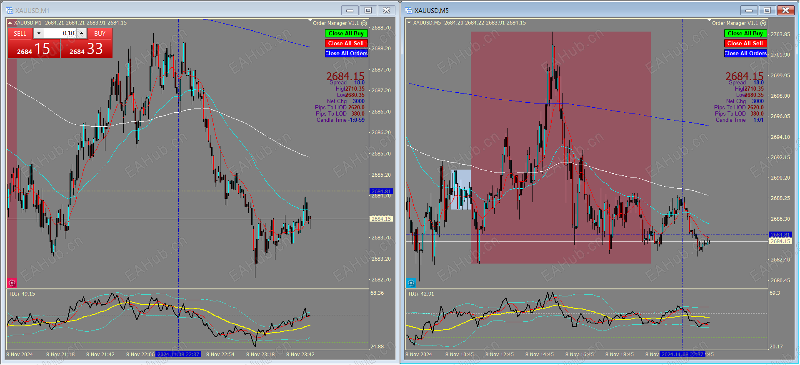Viewport: 800px width, 365px height.
Task: Minimize the XAUUSD,M5 chart window
Action: point(749,10)
